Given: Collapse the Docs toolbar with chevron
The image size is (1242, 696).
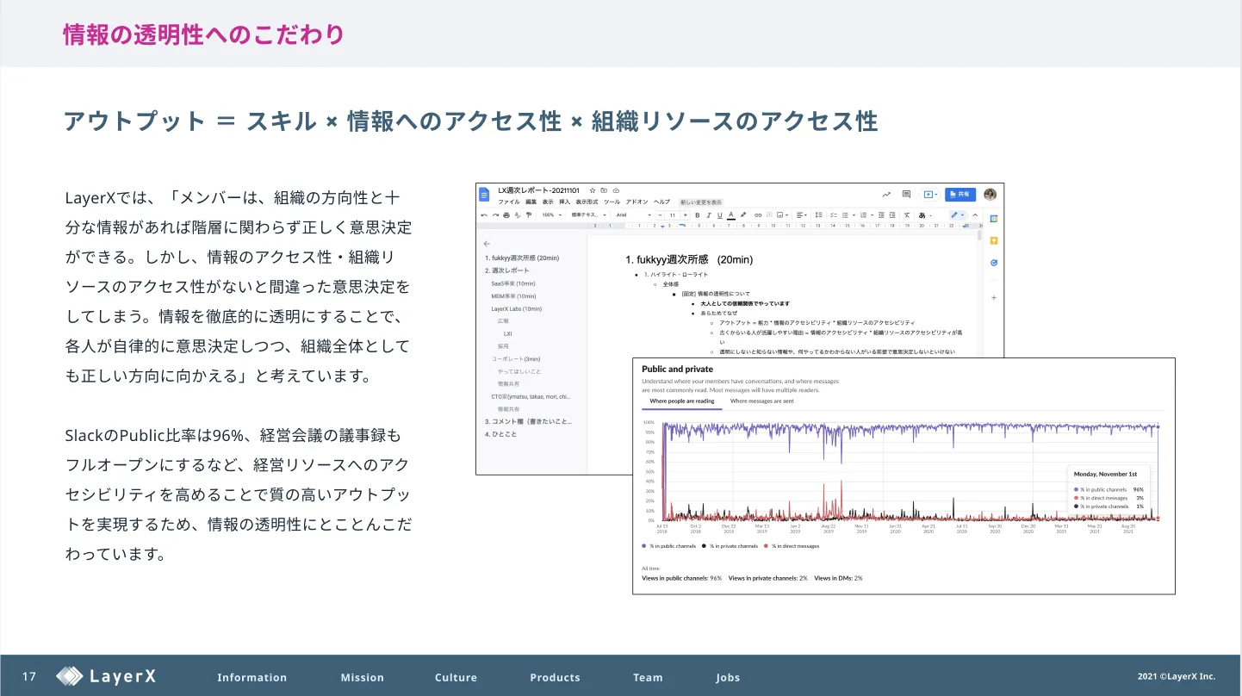Looking at the screenshot, I should click(x=975, y=214).
